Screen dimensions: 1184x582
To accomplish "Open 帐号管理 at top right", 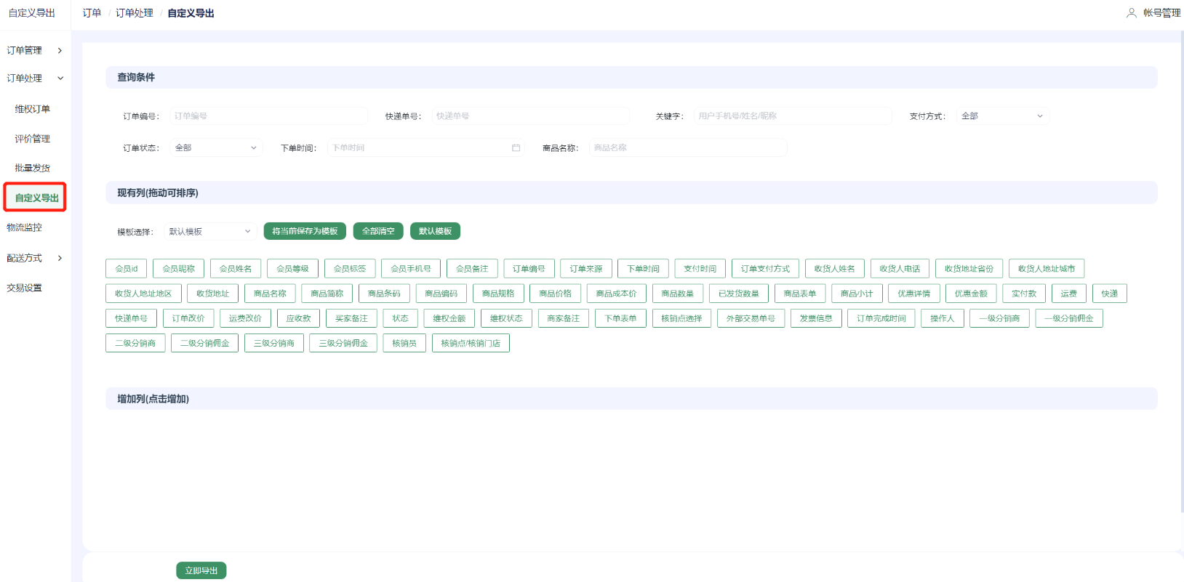I will coord(1161,13).
